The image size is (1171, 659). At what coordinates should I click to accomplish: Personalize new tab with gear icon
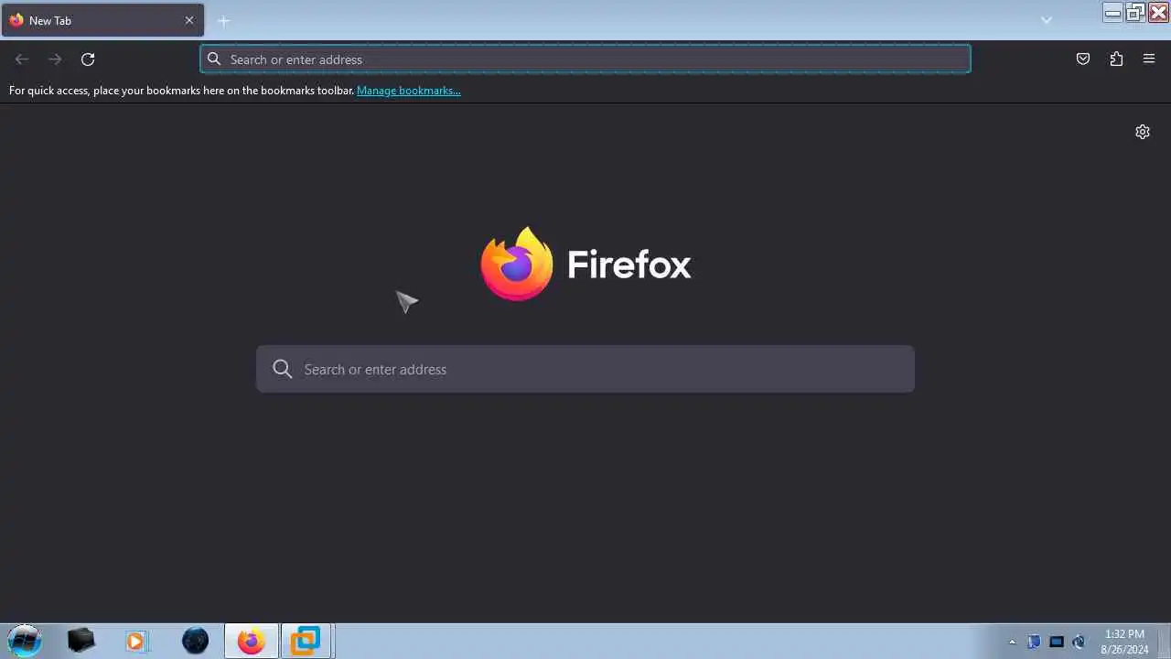click(1143, 132)
